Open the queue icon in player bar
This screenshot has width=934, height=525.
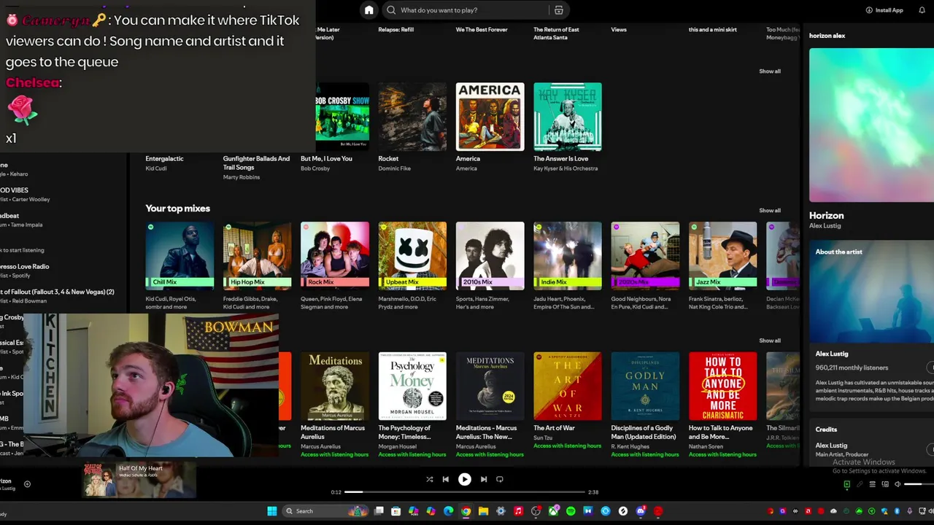[873, 484]
